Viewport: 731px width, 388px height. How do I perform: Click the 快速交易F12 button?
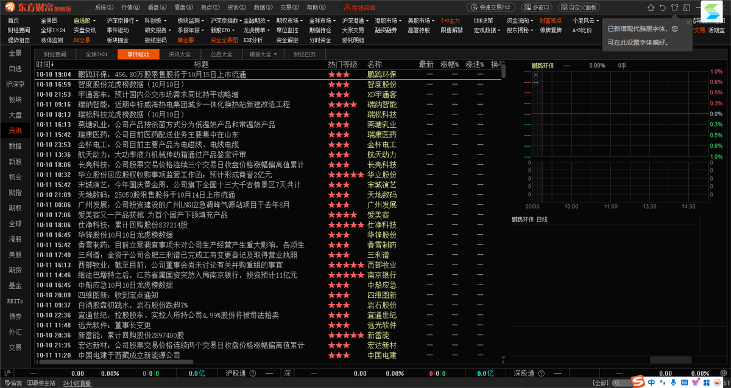click(492, 8)
